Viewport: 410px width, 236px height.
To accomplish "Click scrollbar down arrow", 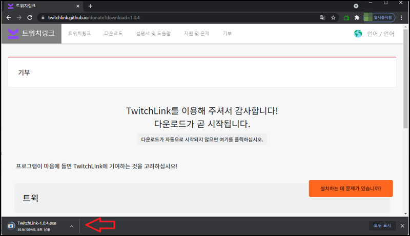I will (405, 214).
